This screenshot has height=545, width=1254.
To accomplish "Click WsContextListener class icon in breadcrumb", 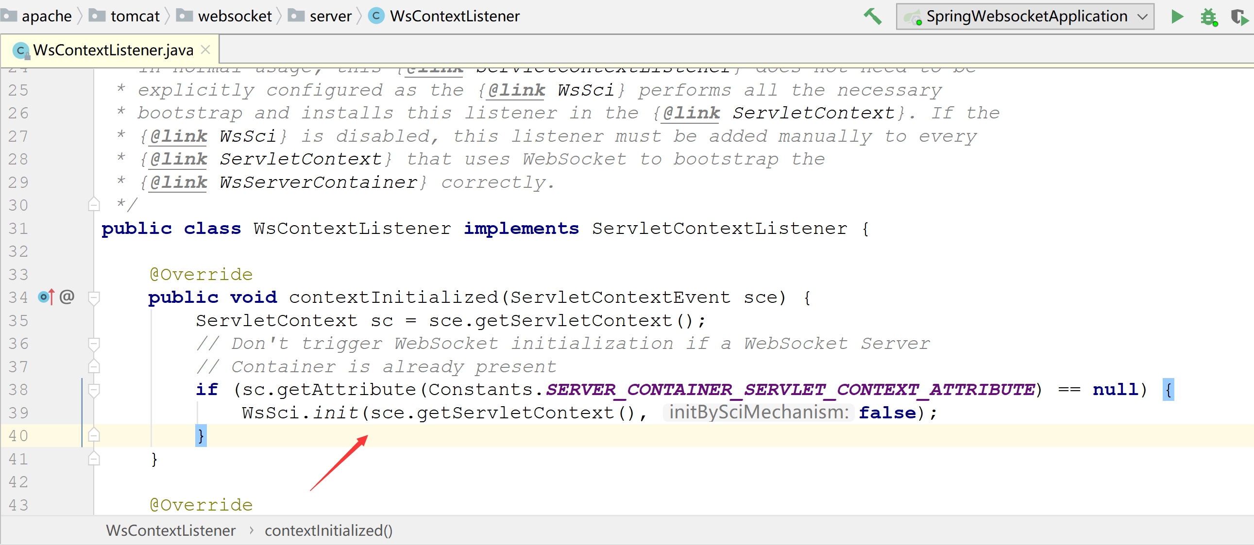I will click(376, 16).
